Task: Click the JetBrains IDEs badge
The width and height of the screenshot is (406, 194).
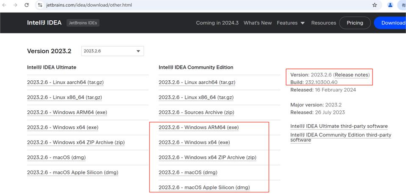Action: 83,23
